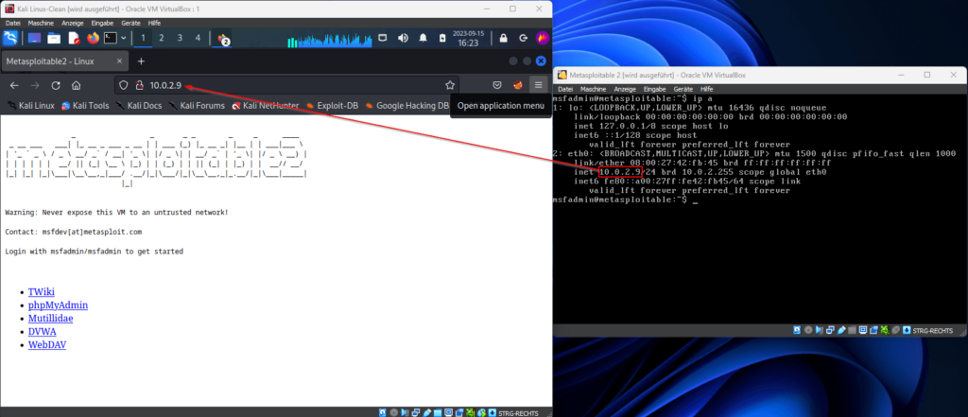Open the terminal emulator in Kali panel
The image size is (968, 417).
[111, 39]
